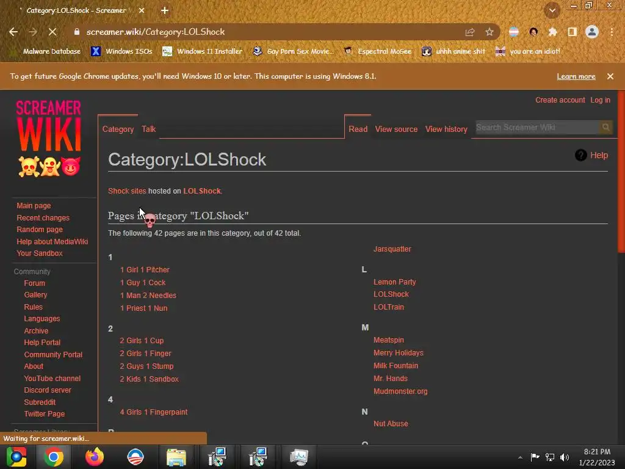Open the LOLTrain page link
The image size is (625, 469).
389,307
